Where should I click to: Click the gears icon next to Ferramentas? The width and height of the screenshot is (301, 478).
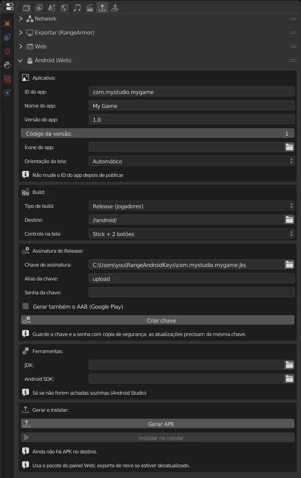click(26, 351)
